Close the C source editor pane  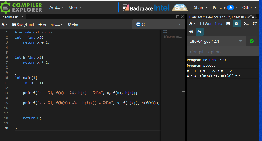tap(183, 16)
